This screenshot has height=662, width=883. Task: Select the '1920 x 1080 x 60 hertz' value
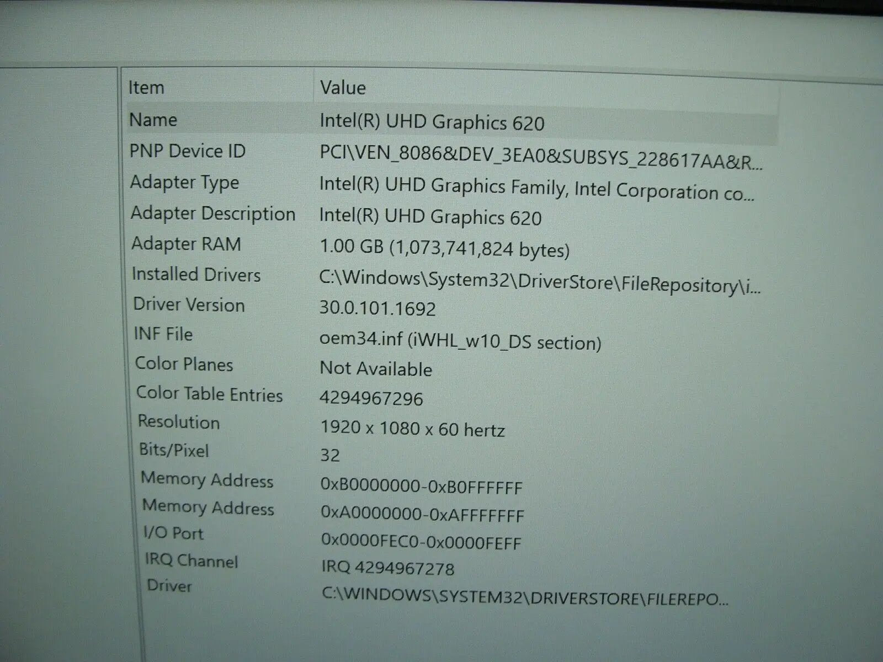[412, 428]
